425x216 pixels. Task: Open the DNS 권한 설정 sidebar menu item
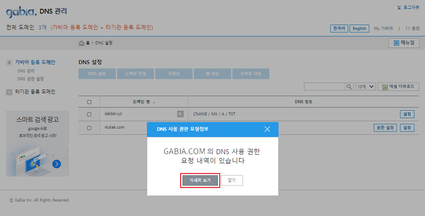[x=30, y=78]
